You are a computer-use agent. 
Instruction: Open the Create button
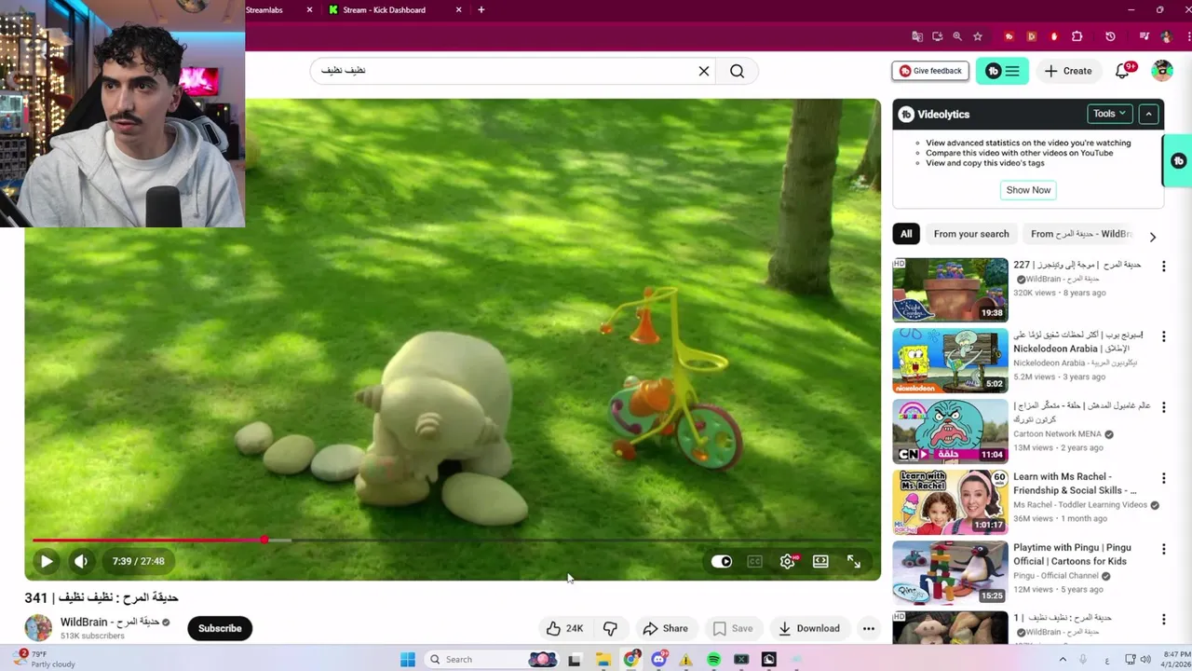click(x=1068, y=71)
